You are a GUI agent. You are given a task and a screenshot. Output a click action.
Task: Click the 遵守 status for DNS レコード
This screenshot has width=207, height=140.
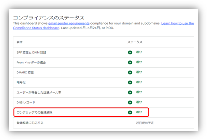pyautogui.click(x=139, y=102)
